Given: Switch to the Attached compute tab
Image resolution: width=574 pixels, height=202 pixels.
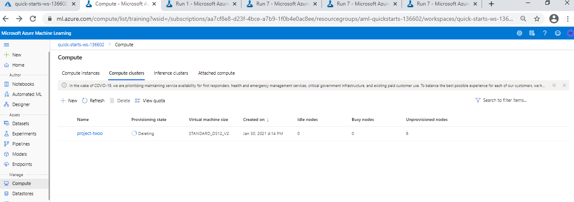Looking at the screenshot, I should (x=216, y=73).
